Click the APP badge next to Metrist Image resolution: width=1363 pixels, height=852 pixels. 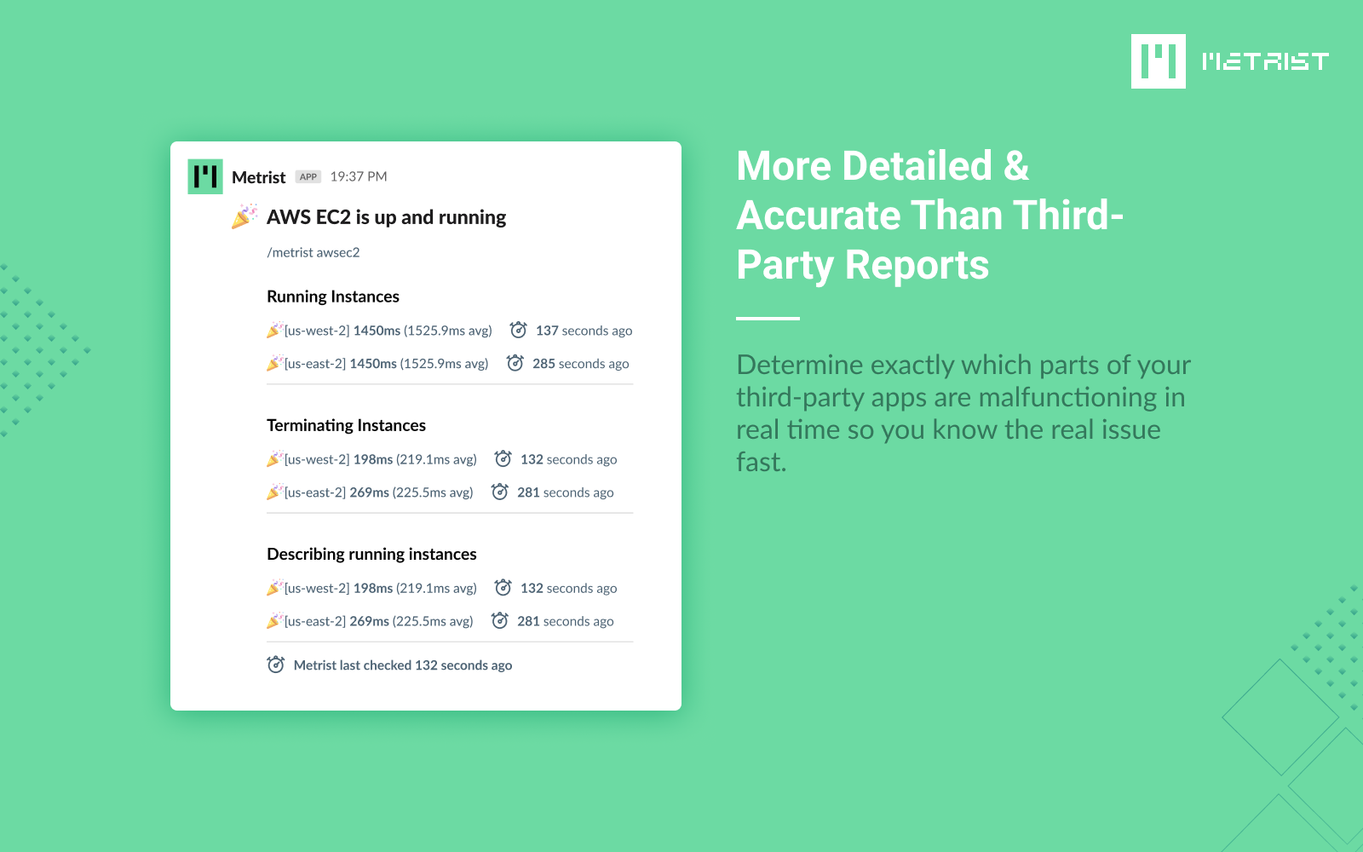308,177
